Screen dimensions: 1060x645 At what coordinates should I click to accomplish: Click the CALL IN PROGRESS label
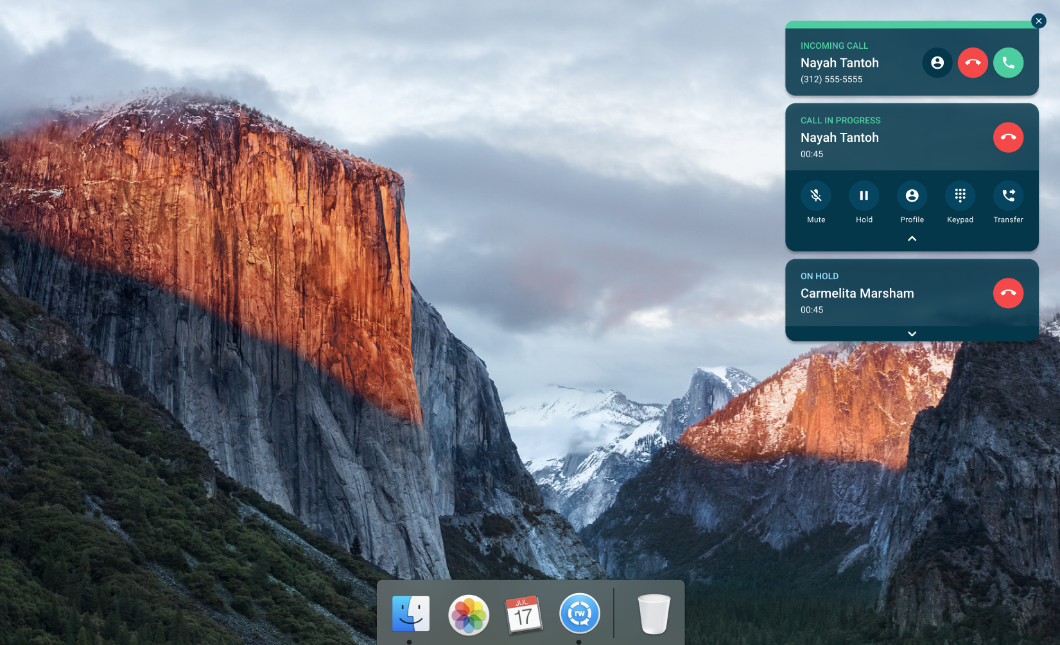click(840, 121)
